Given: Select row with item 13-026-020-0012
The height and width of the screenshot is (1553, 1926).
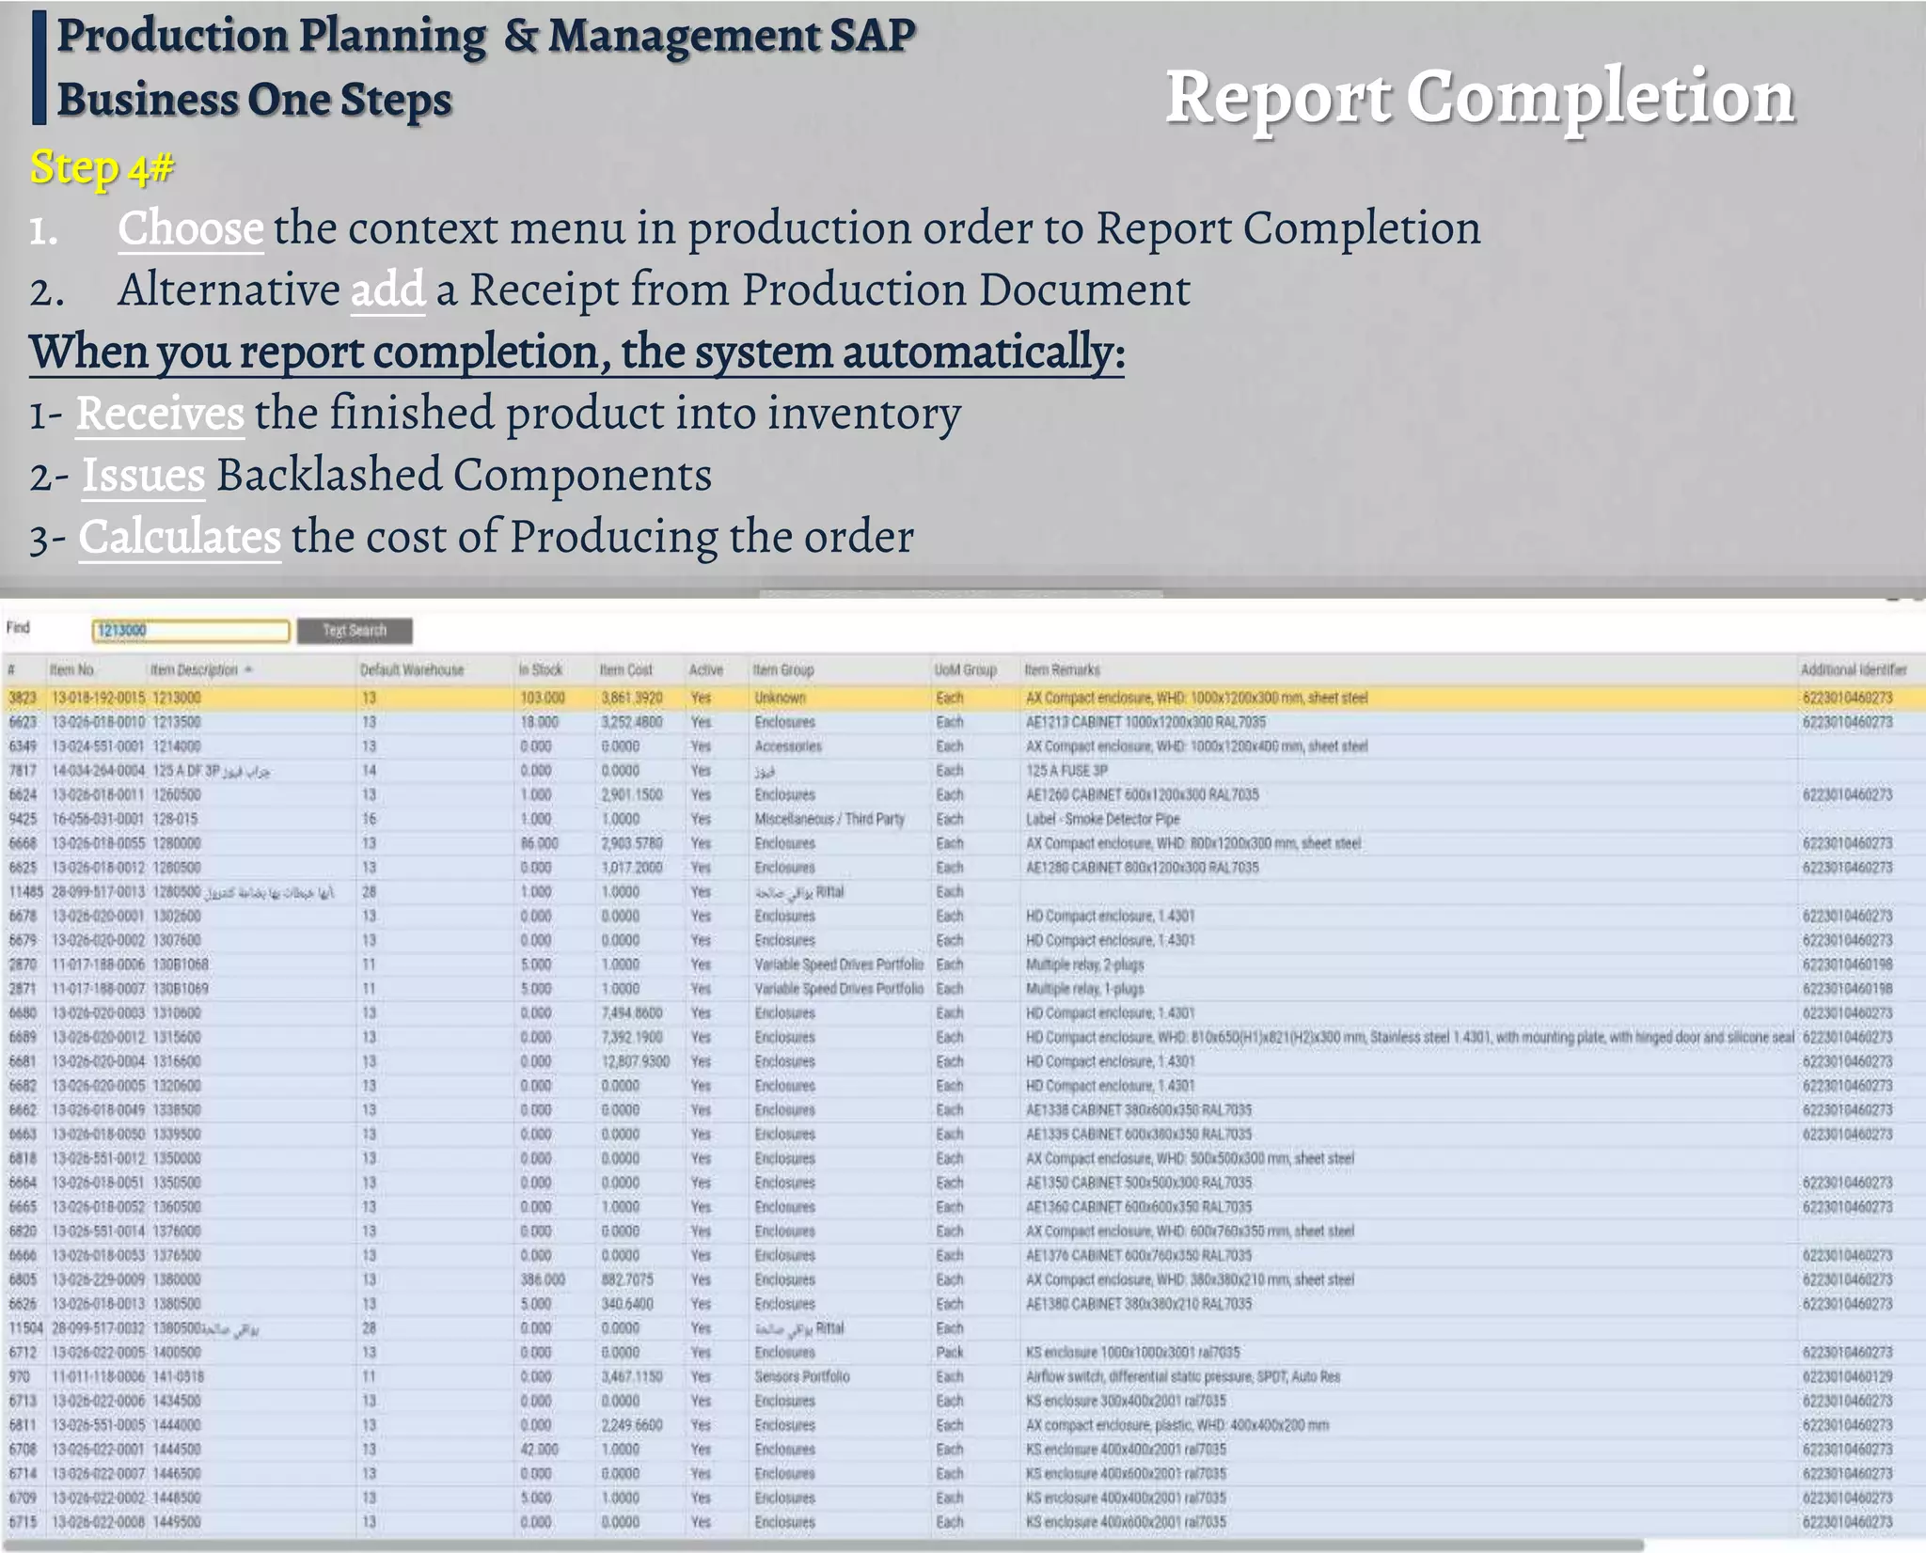Looking at the screenshot, I should (x=963, y=1037).
